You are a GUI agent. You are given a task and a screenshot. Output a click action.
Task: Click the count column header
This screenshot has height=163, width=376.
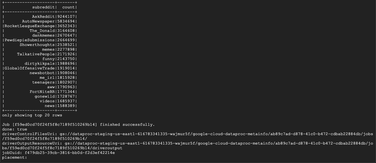(68, 7)
